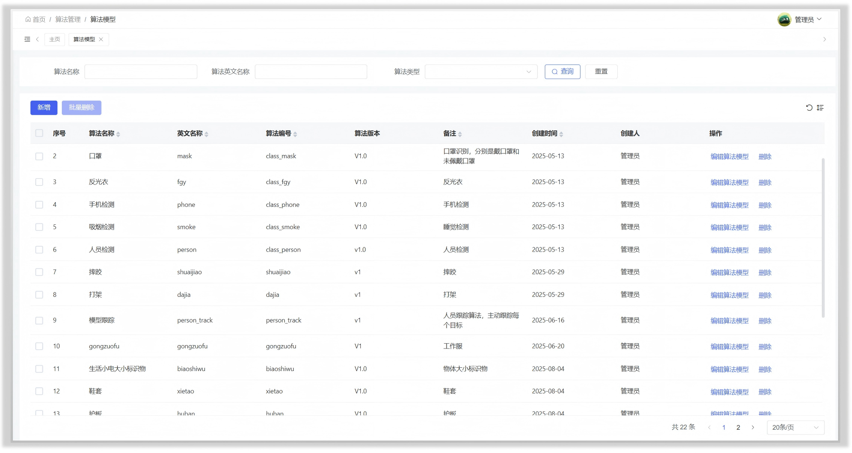Open the column settings icon
The width and height of the screenshot is (852, 453).
(x=820, y=108)
